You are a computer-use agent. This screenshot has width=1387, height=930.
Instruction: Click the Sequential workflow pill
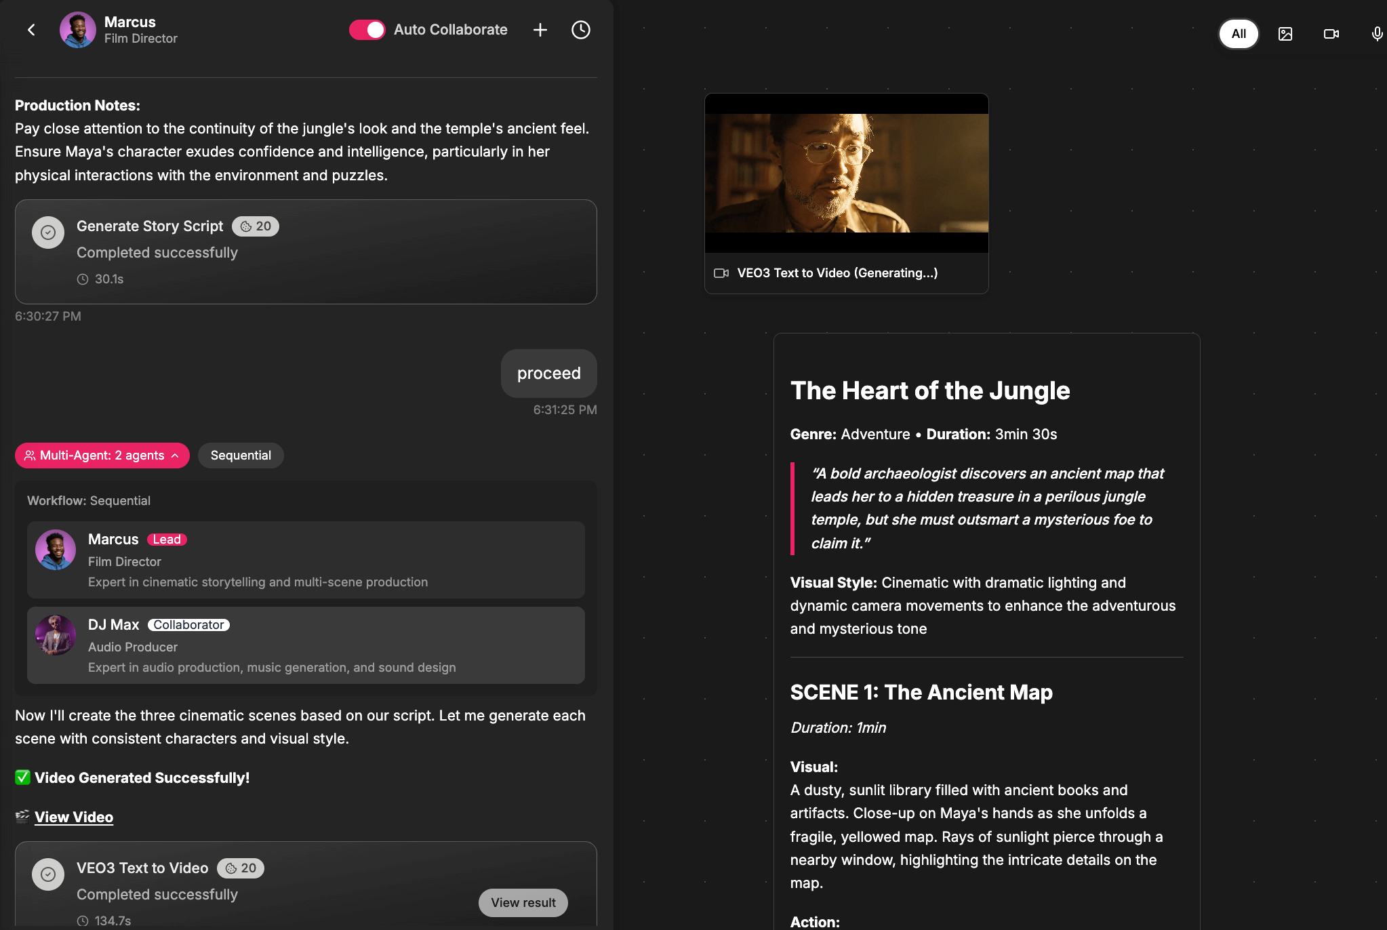[x=241, y=456]
